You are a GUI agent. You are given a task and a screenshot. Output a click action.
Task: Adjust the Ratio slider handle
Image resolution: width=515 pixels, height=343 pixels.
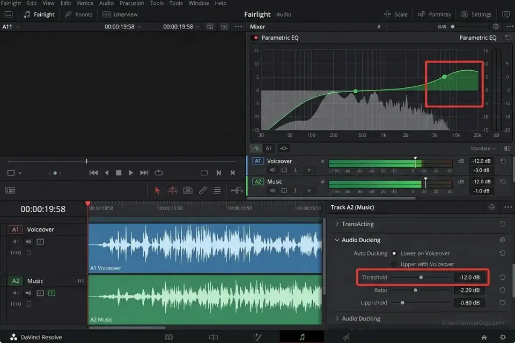tap(415, 290)
